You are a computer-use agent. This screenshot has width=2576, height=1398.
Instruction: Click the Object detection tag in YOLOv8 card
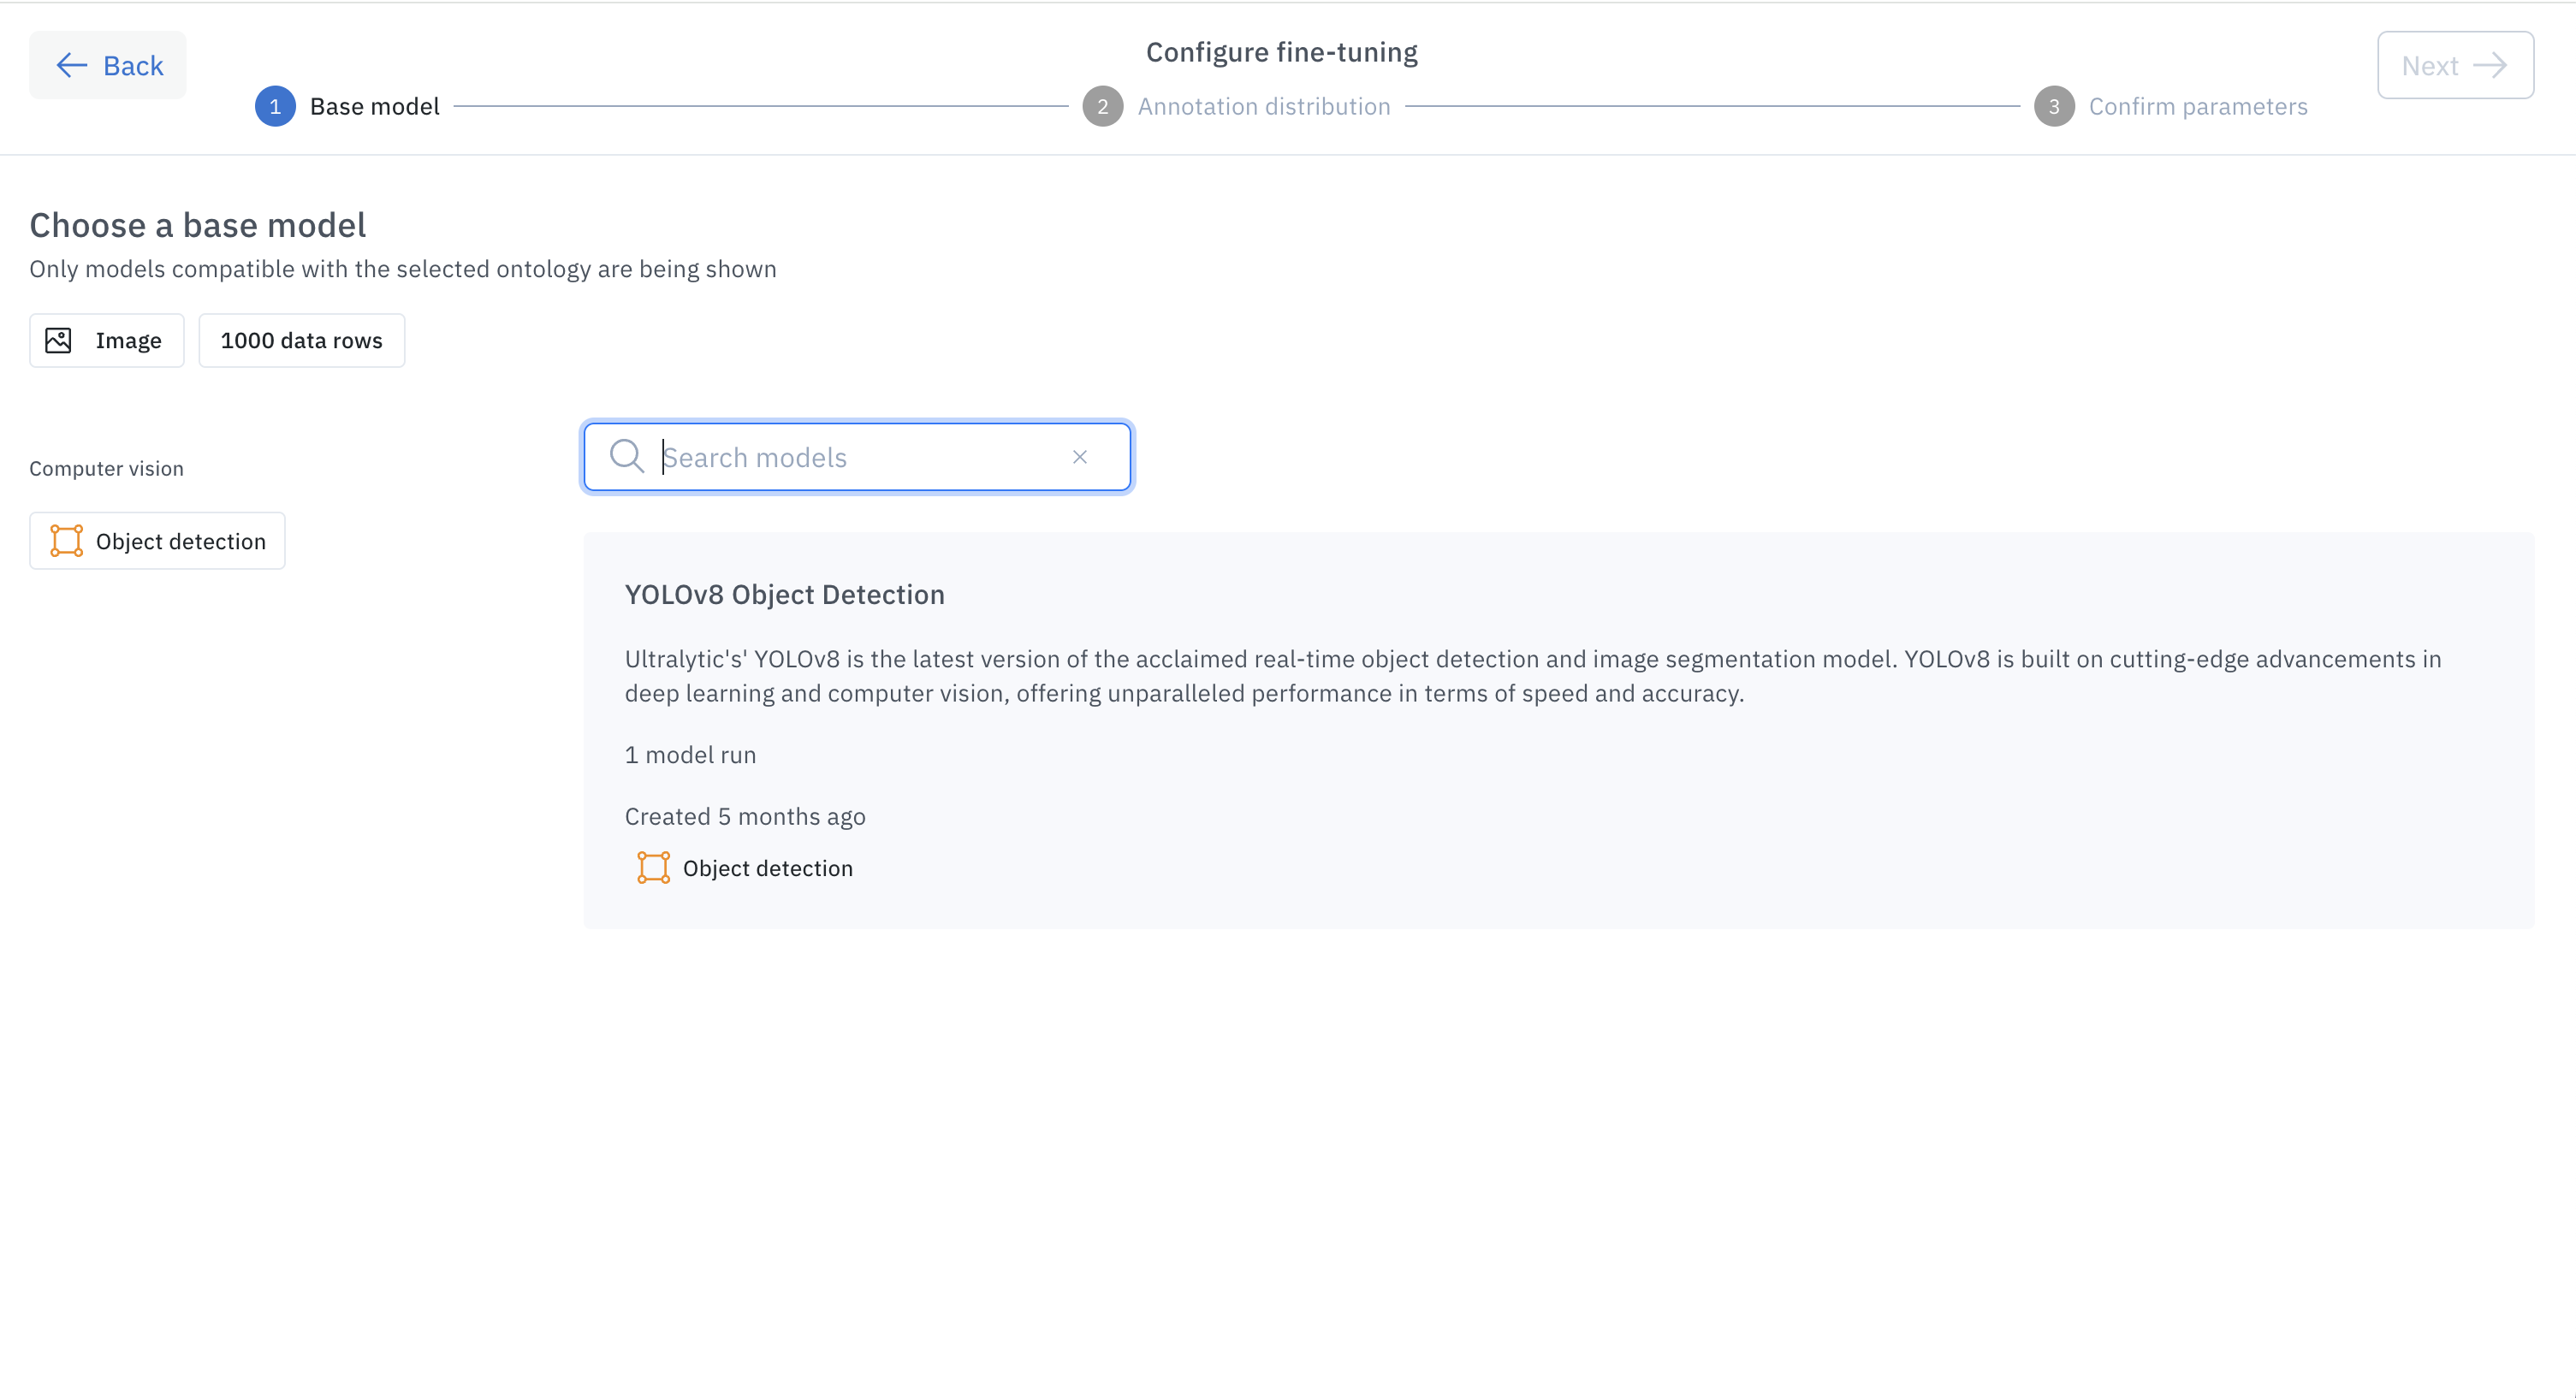click(x=745, y=868)
